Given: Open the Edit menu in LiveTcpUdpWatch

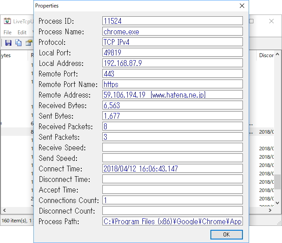Looking at the screenshot, I should click(x=22, y=33).
